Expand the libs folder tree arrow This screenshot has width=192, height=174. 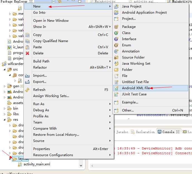tap(4, 114)
